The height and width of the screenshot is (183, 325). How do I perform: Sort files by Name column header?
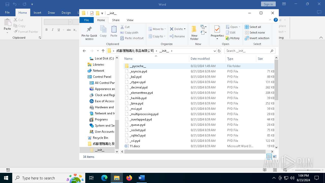click(x=156, y=59)
